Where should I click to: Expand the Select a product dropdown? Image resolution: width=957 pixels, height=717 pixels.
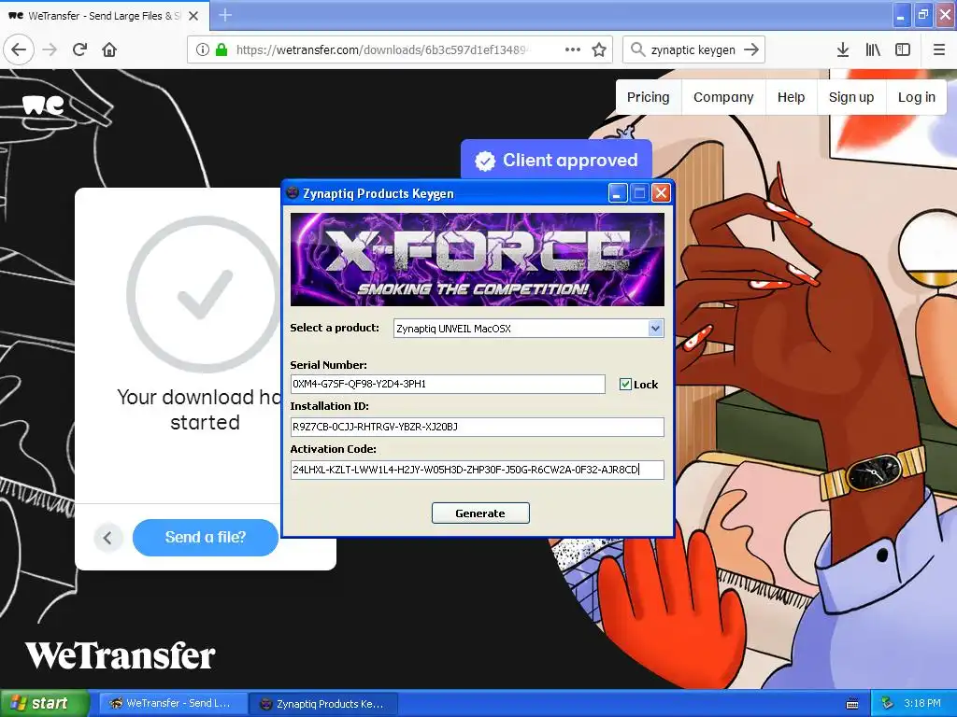[655, 328]
